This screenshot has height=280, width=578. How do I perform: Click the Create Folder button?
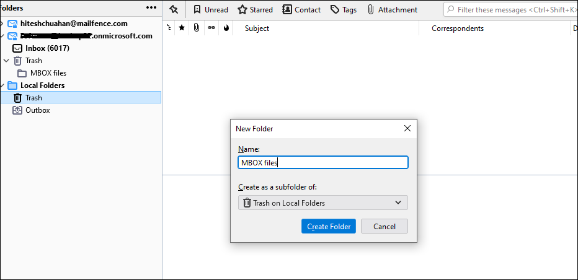329,226
